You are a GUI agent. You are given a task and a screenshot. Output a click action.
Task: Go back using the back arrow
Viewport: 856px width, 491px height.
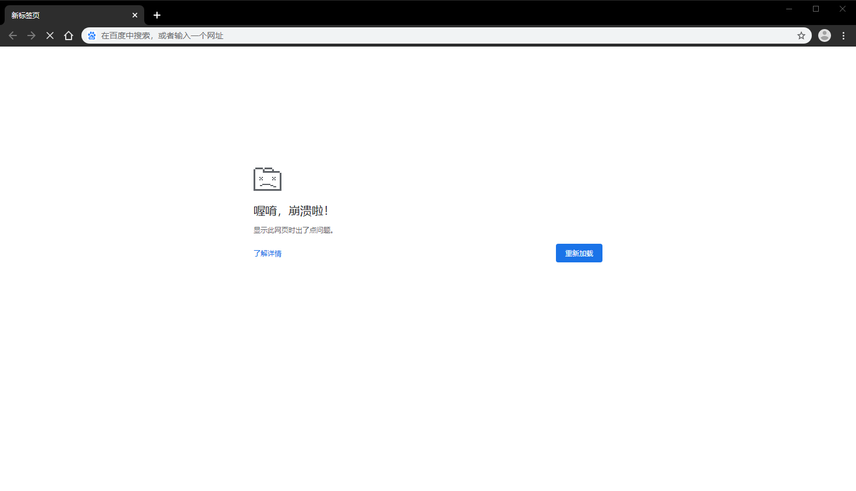pos(13,35)
